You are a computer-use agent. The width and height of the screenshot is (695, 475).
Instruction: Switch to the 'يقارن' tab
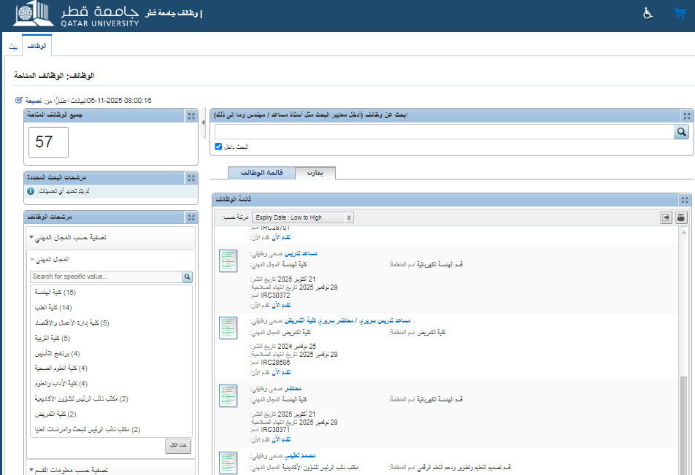[315, 172]
